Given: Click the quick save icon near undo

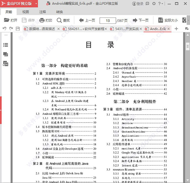Looking at the screenshot, I should [18, 29].
